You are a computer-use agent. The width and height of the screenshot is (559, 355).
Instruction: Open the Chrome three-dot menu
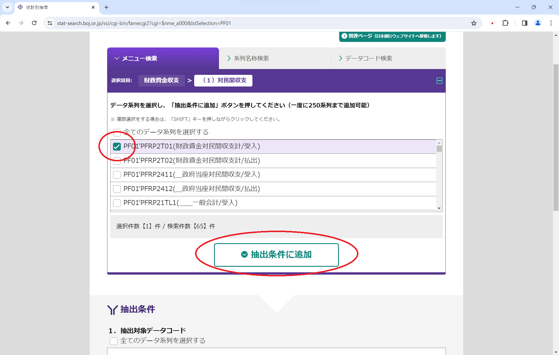551,23
